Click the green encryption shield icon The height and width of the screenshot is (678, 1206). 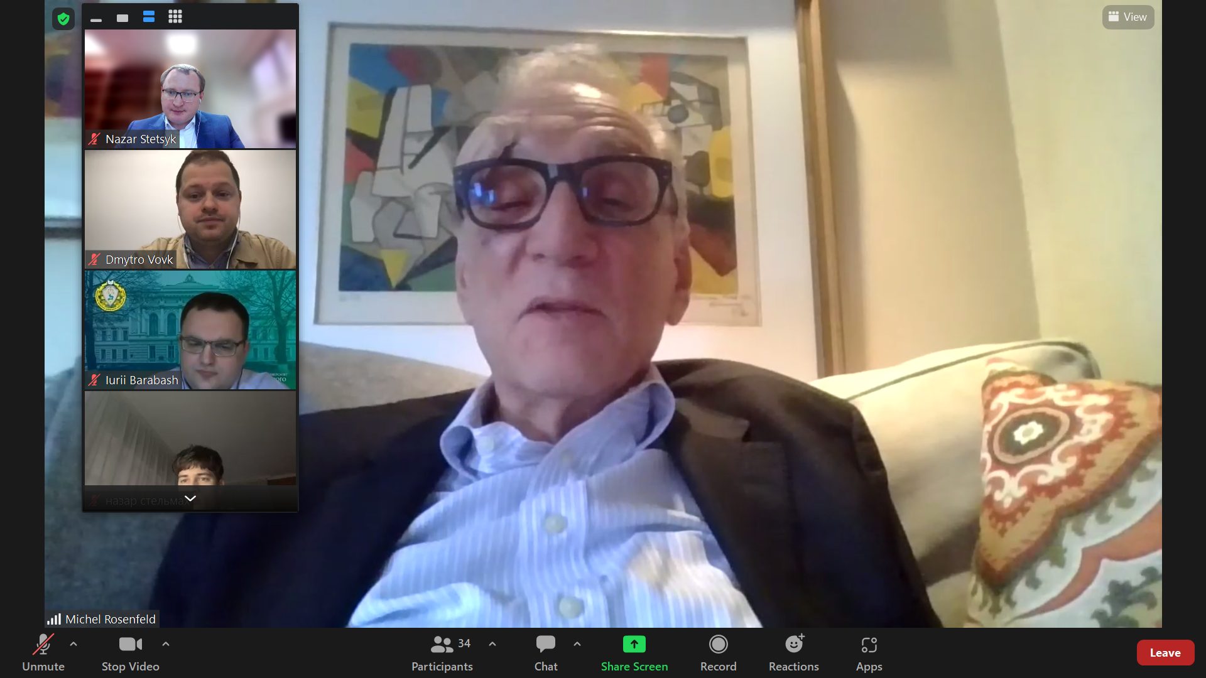click(x=63, y=19)
